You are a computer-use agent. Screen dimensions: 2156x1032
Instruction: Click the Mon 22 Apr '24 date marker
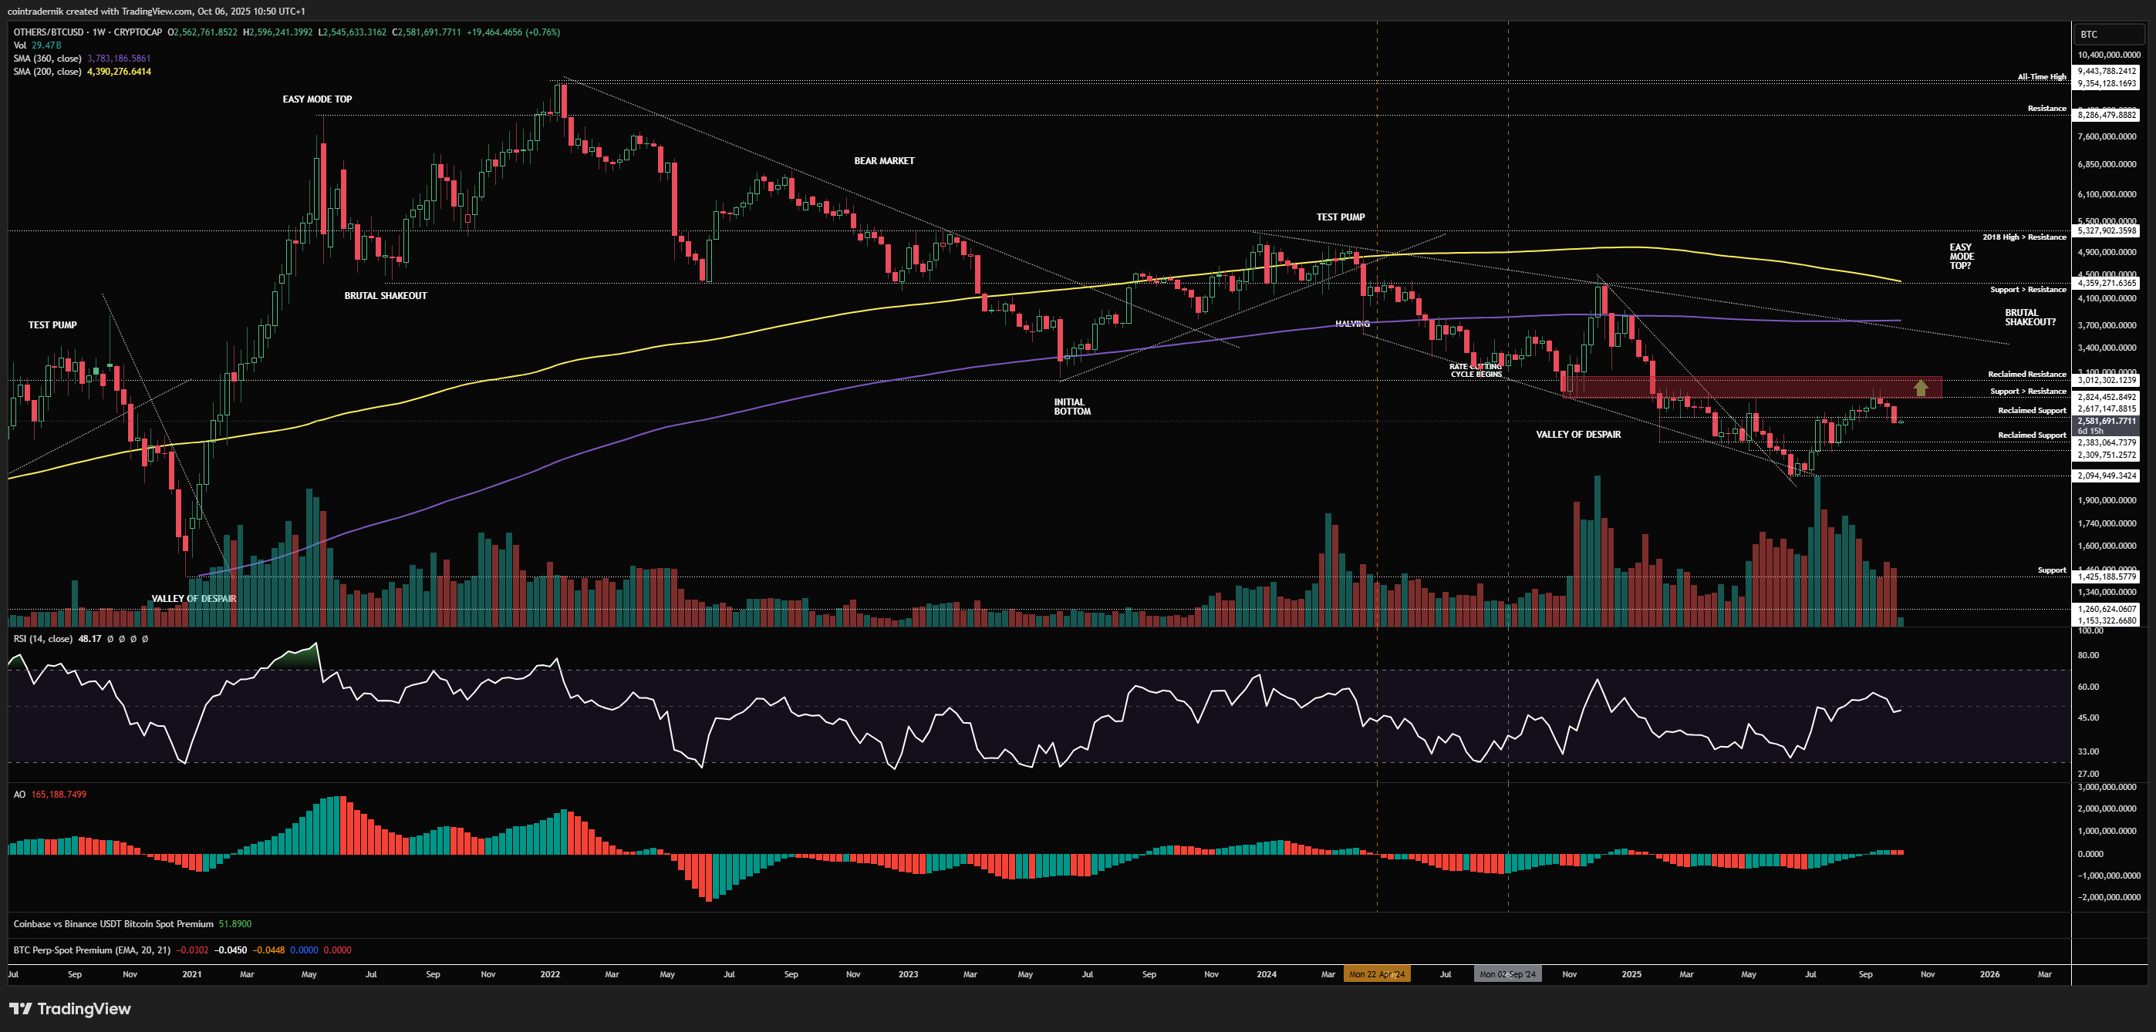click(1377, 974)
